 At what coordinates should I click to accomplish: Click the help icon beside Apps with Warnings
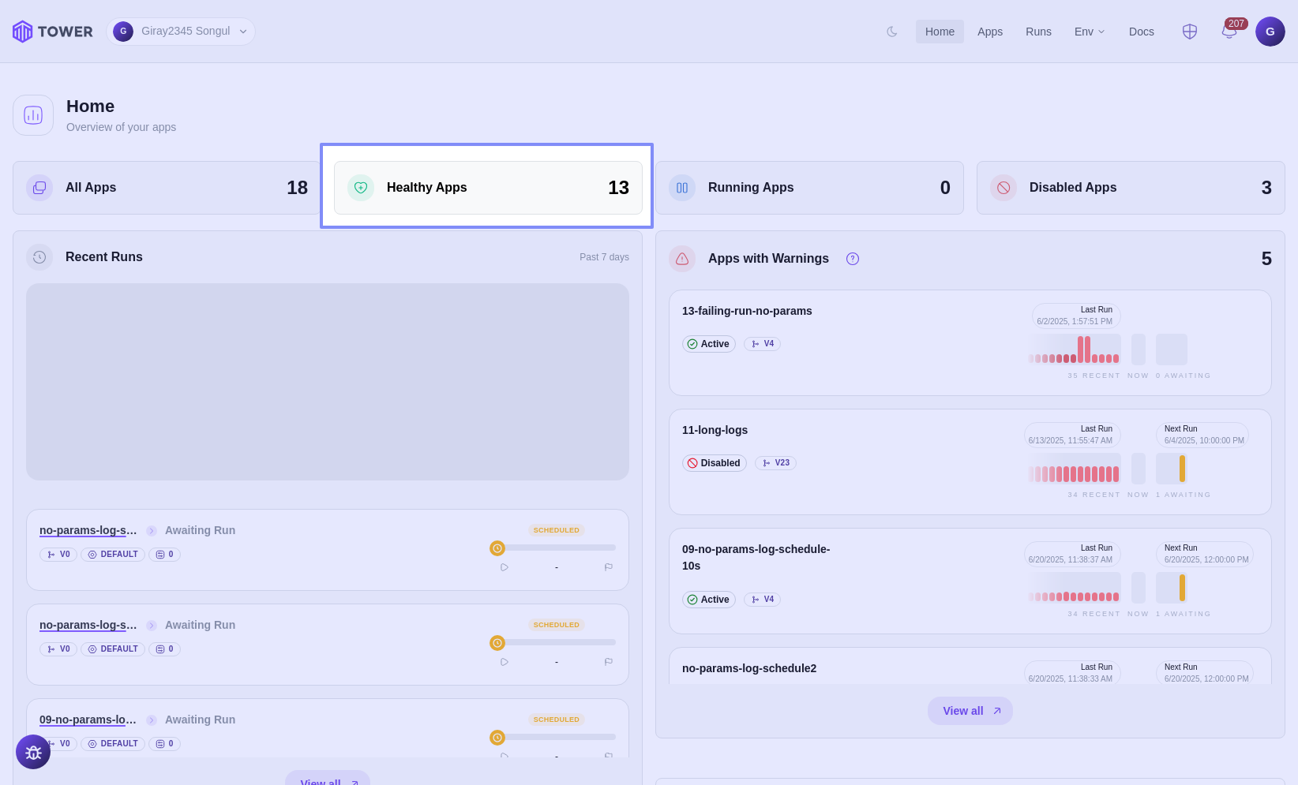(853, 259)
